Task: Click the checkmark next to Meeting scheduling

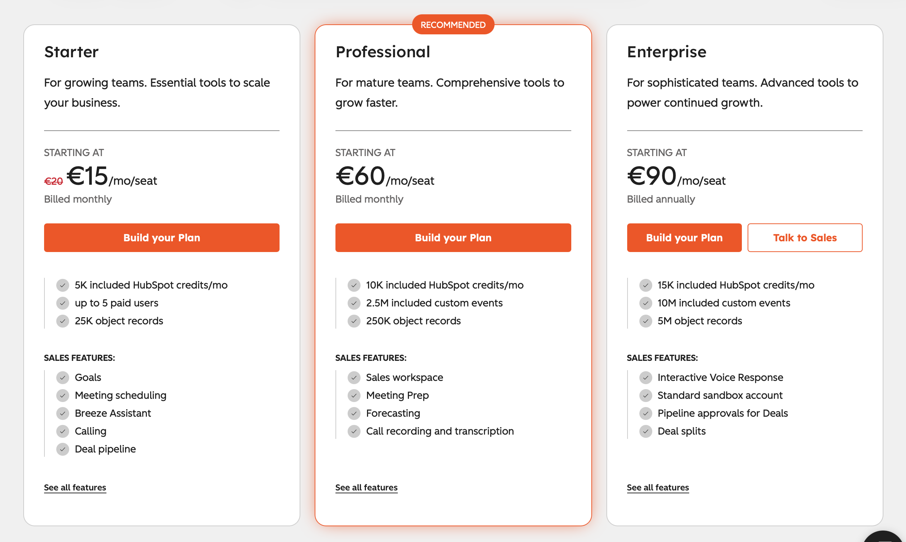Action: [62, 395]
